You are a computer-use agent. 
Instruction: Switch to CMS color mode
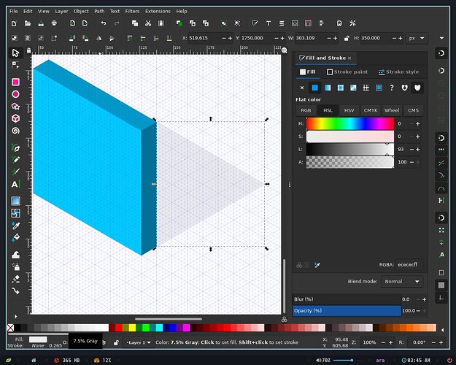pos(413,110)
